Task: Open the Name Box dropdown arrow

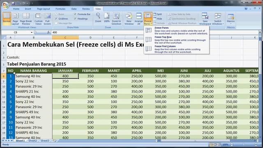Action: (x=32, y=32)
